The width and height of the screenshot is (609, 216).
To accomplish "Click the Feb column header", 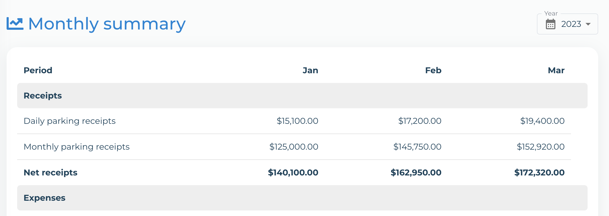I will [433, 70].
